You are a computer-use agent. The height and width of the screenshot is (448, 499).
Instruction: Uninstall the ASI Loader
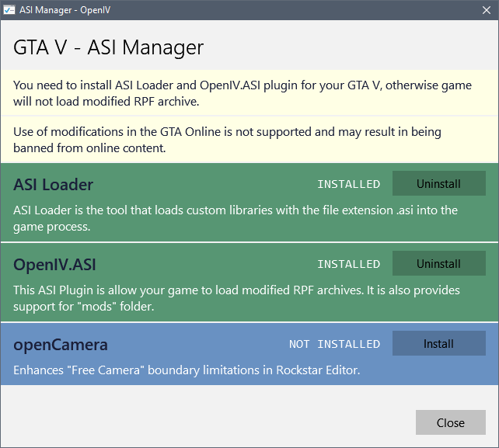[438, 184]
